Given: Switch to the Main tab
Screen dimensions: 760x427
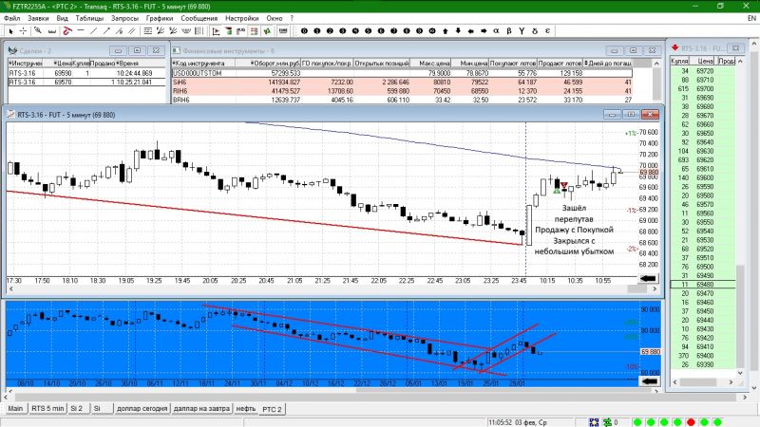Looking at the screenshot, I should [x=15, y=408].
